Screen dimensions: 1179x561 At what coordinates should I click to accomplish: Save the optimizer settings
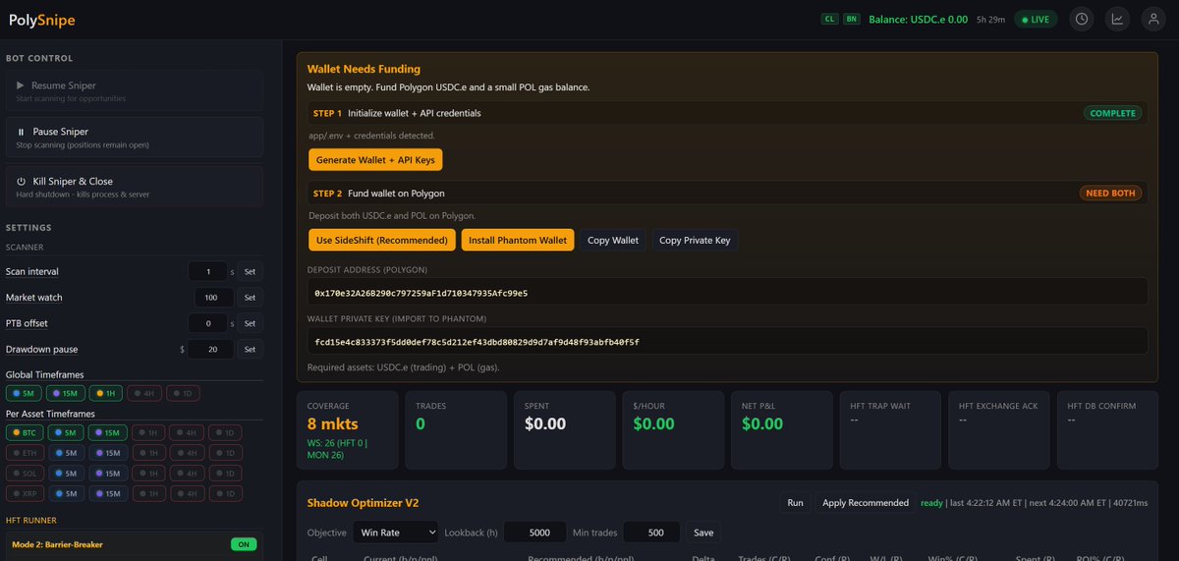coord(703,533)
